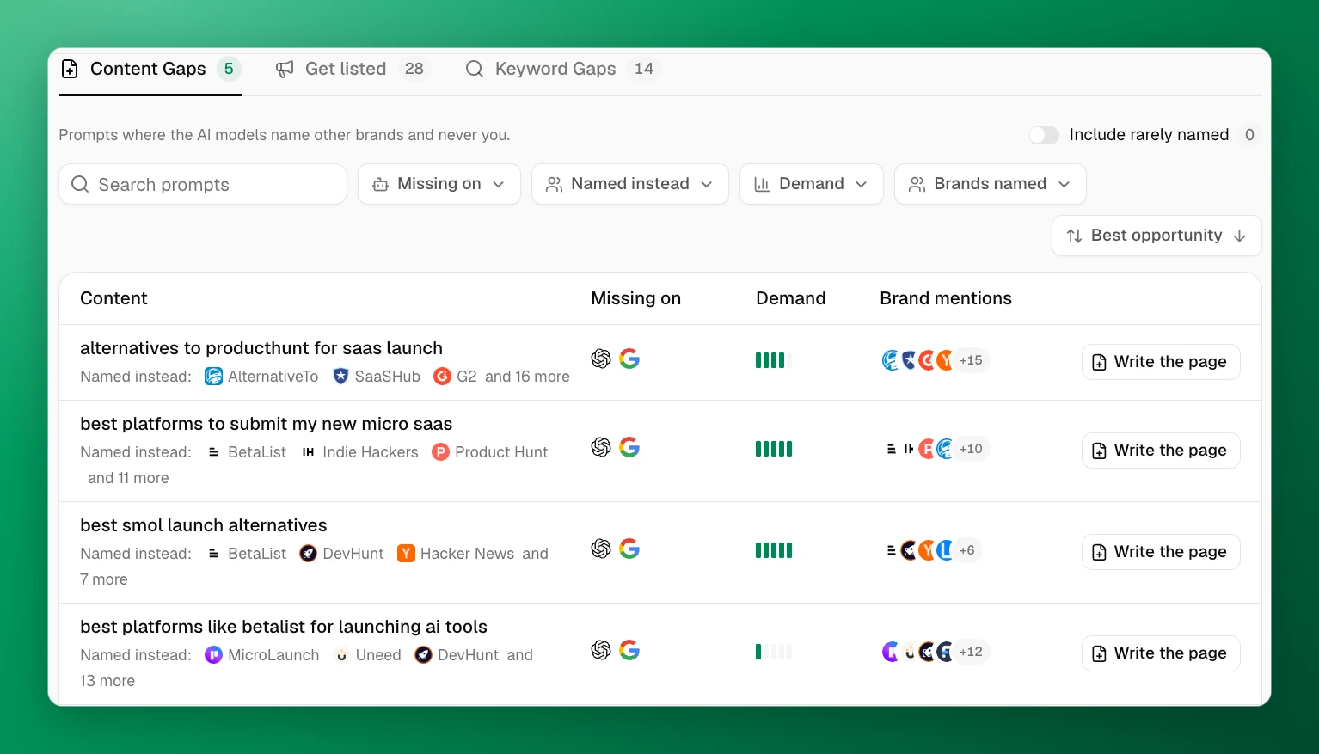Select the SaaSHub brand icon
This screenshot has width=1319, height=754.
[x=340, y=377]
